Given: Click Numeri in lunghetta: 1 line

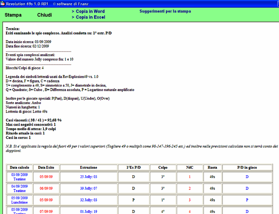Looking at the screenshot, I should point(23,107).
